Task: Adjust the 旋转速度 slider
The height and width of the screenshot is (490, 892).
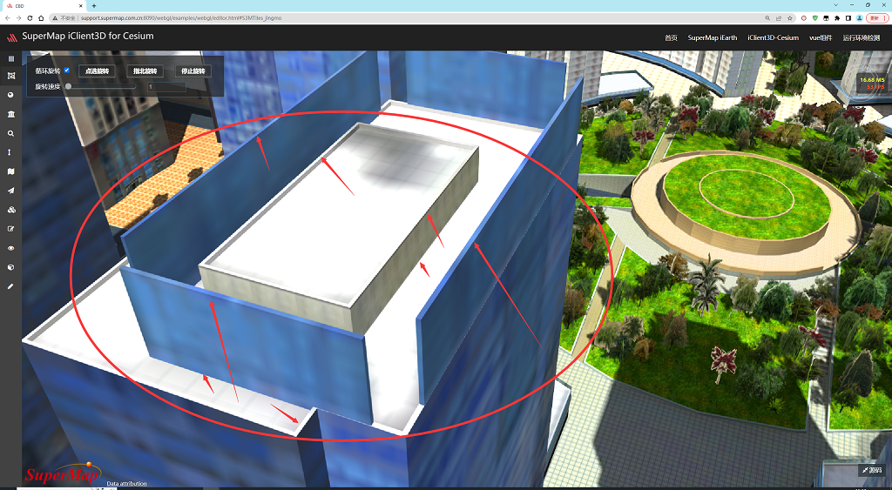Action: point(101,86)
